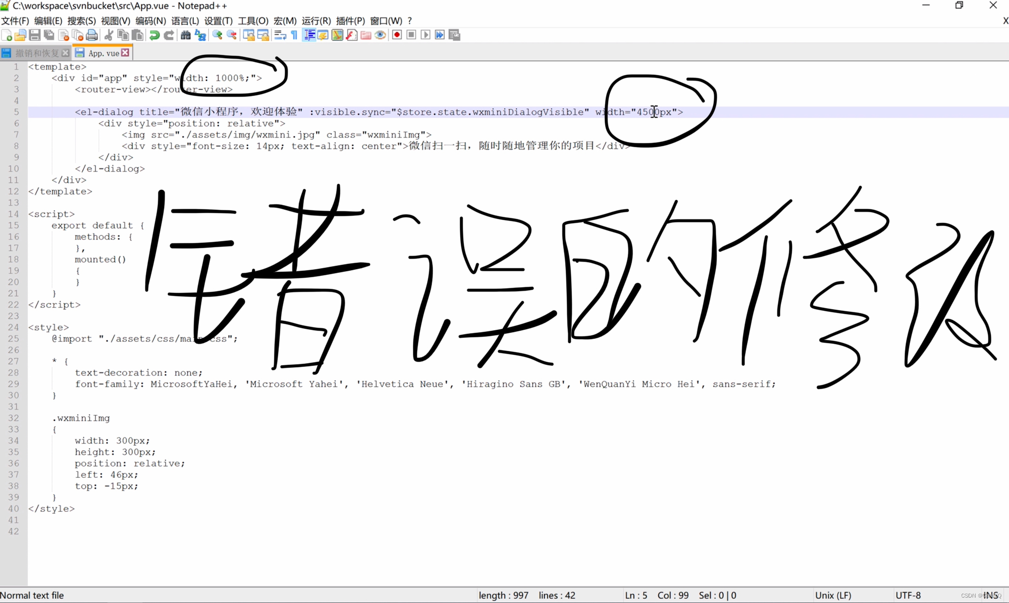Click the Print toolbar icon
The image size is (1009, 603).
92,35
